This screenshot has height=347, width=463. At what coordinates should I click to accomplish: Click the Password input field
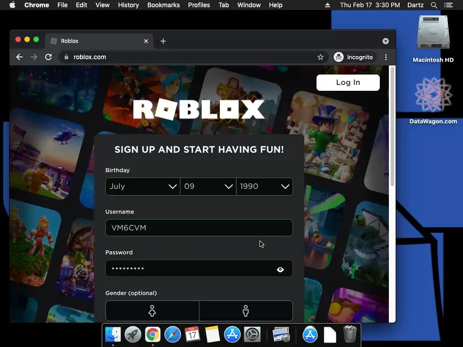tap(199, 268)
